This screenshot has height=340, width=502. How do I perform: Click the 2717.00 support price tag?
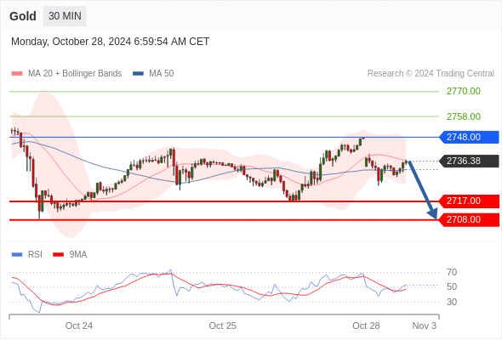click(x=469, y=201)
